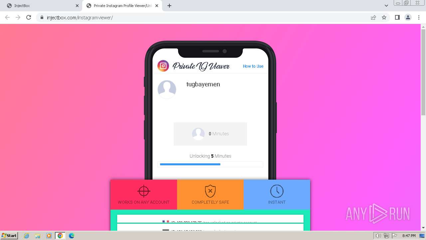Click WORKS ON ANY ACCOUNT label
Viewport: 426px width, 240px height.
click(x=144, y=202)
